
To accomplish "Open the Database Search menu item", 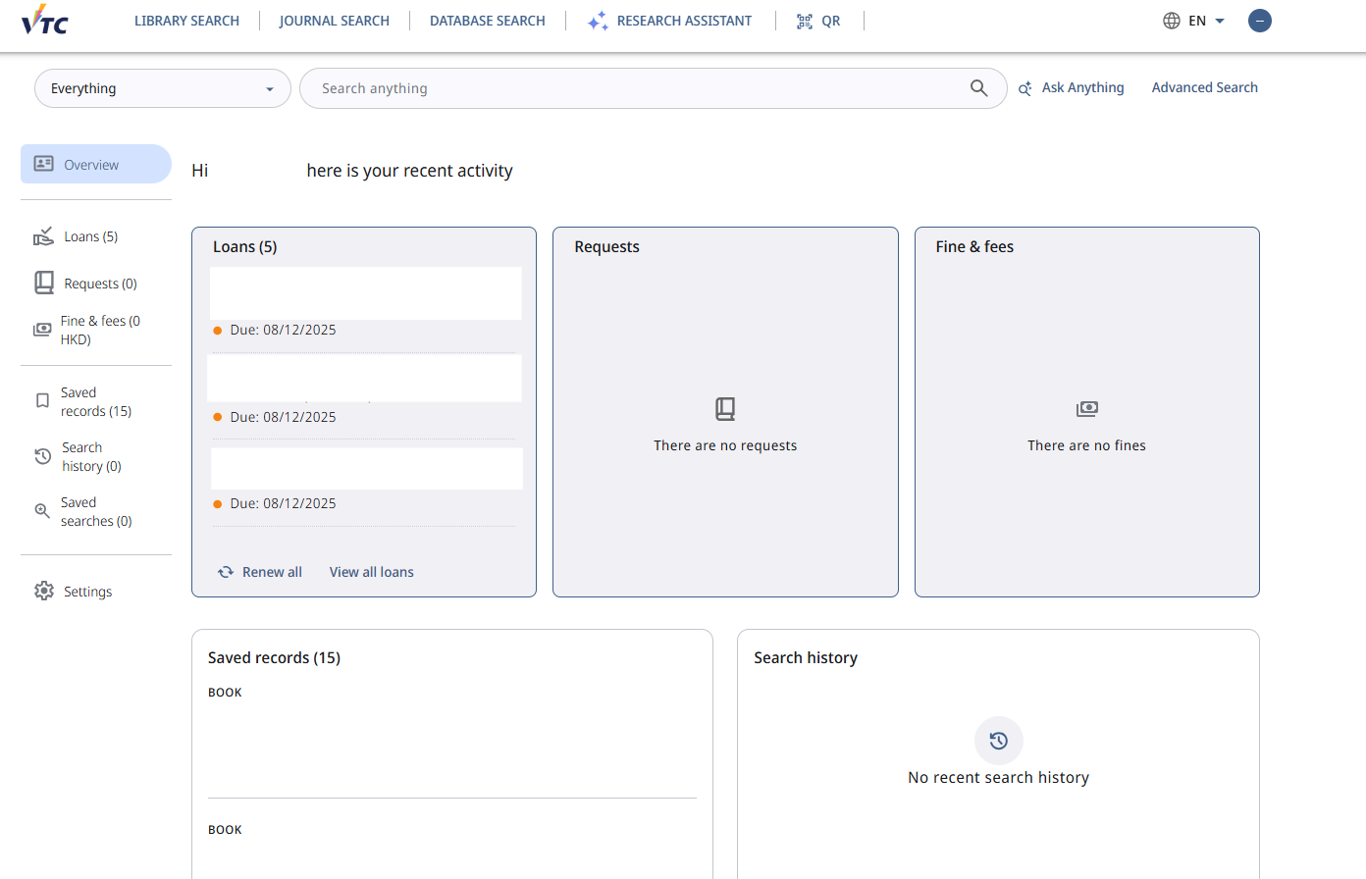I will [x=487, y=21].
